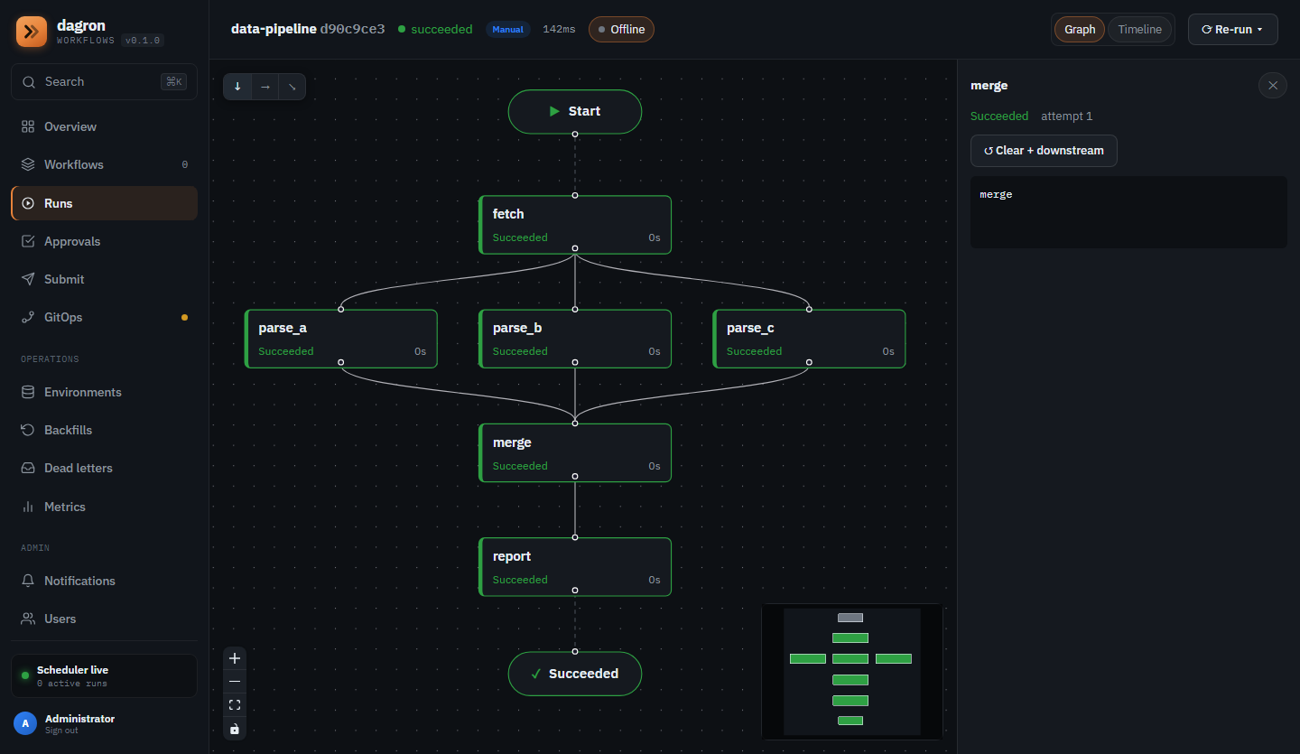Zoom out with the minus control

coord(235,682)
